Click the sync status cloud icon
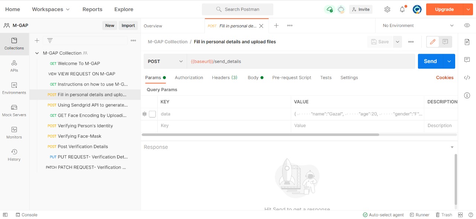Screen dimensions: 476x219 coord(329,9)
